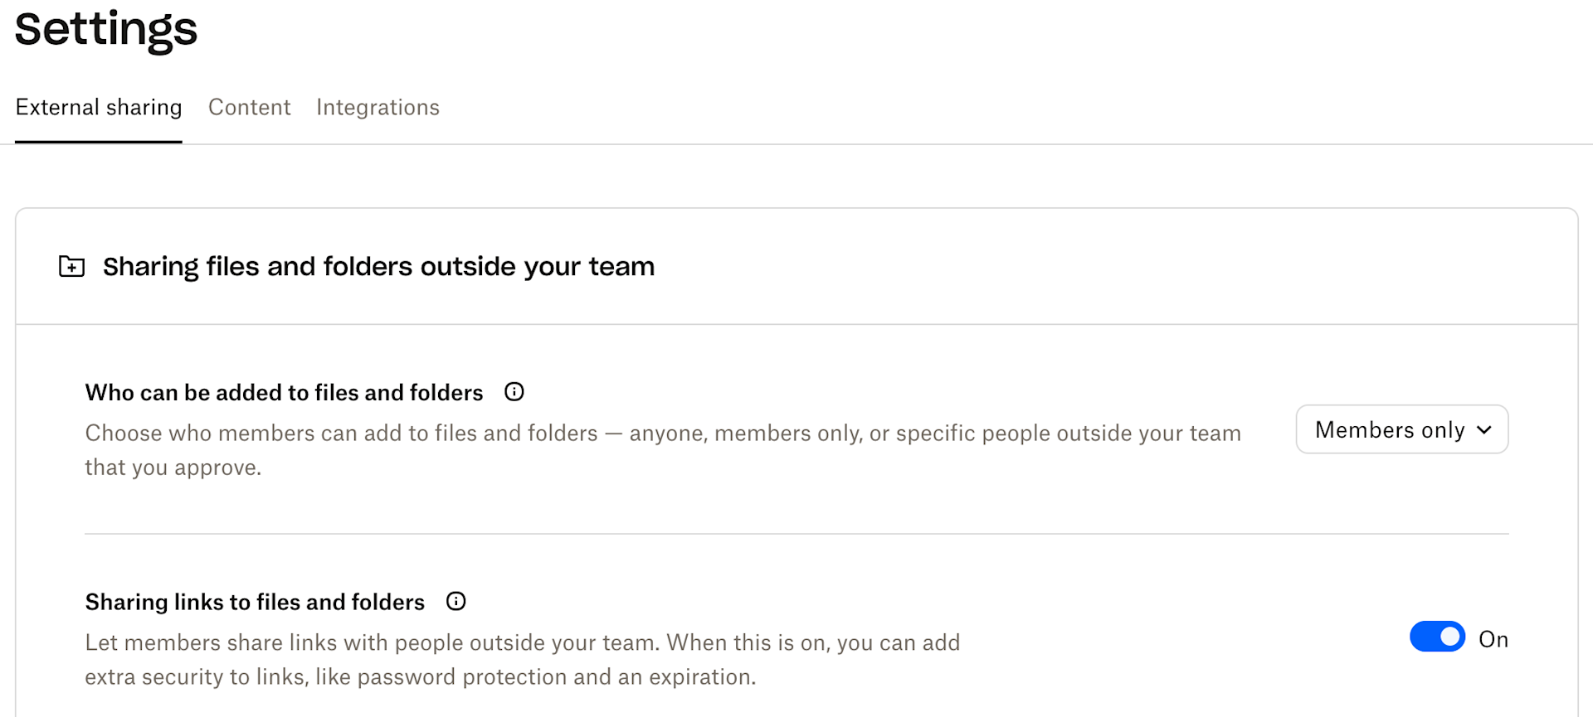Expand the 'Who can be added' options list
Viewport: 1593px width, 717px height.
(1402, 429)
